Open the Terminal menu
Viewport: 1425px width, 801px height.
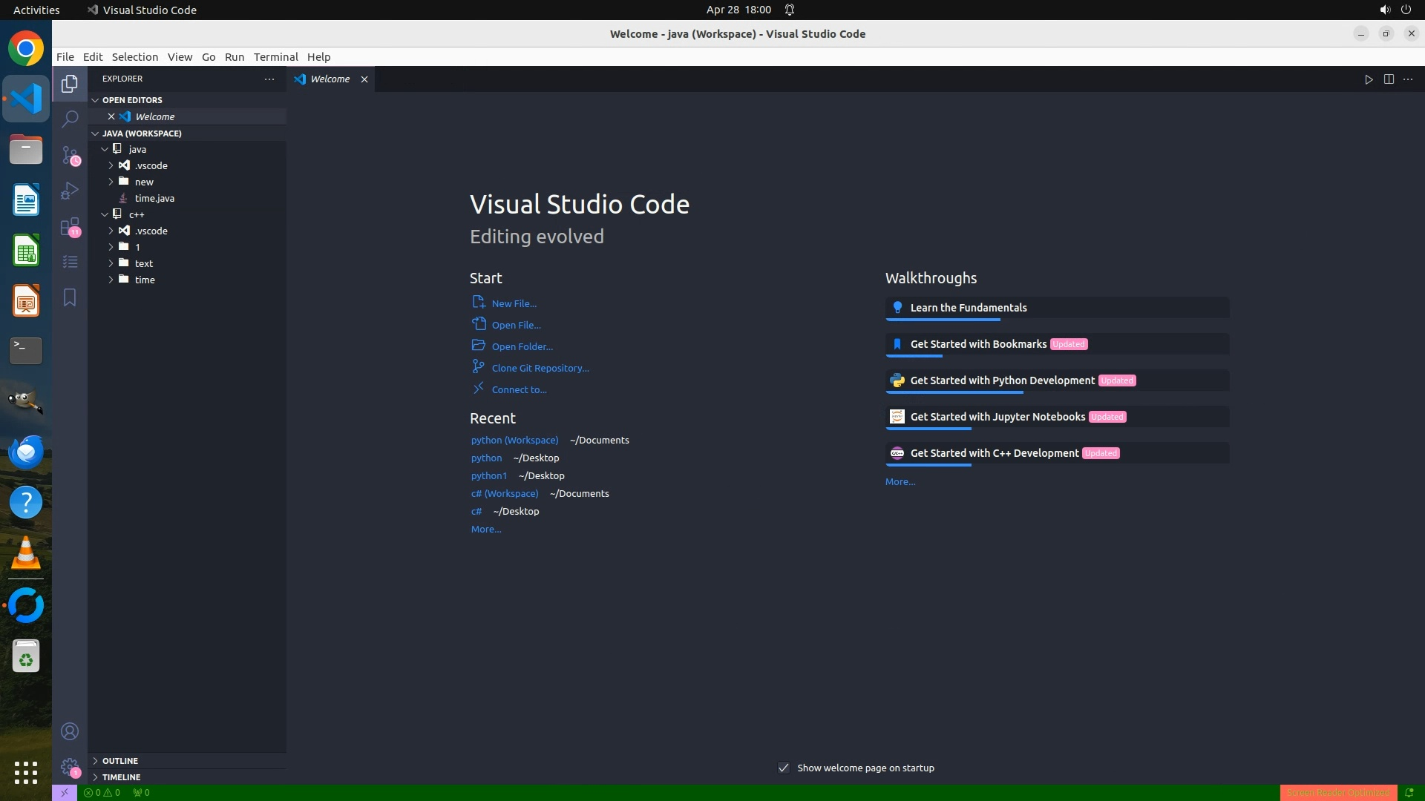tap(275, 57)
